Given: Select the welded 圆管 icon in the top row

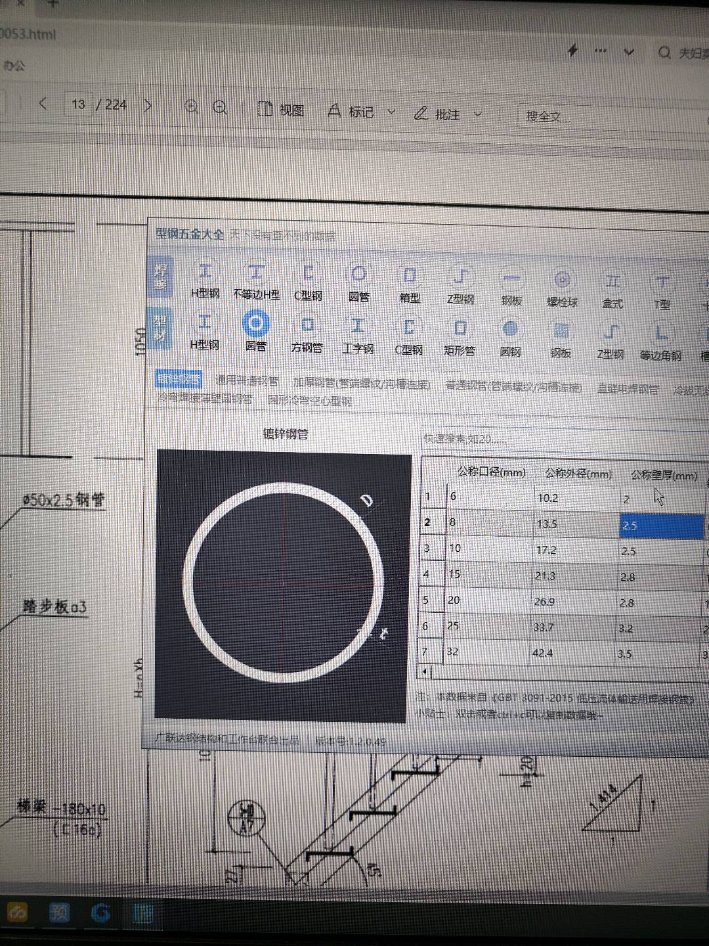Looking at the screenshot, I should 358,283.
